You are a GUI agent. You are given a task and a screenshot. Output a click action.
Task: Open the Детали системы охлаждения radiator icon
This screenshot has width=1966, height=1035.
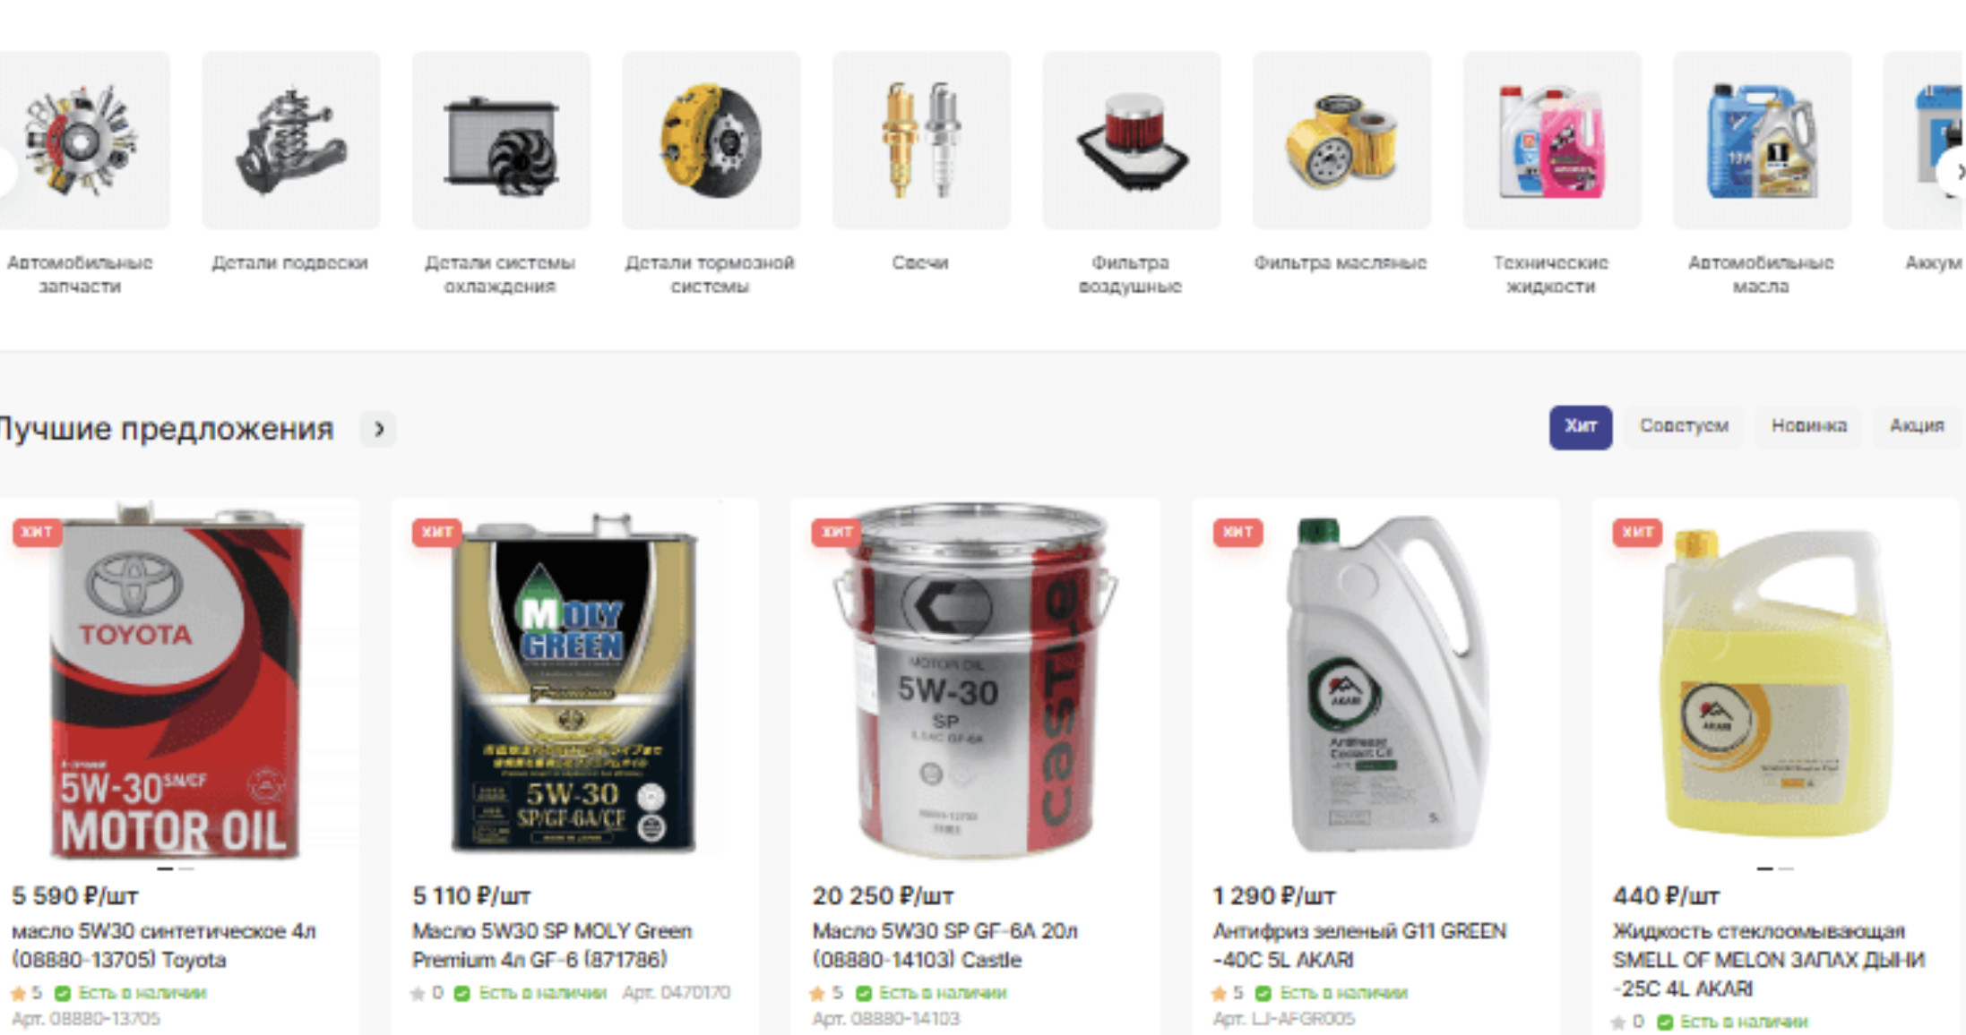point(501,140)
